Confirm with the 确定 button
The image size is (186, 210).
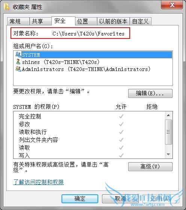[80, 199]
